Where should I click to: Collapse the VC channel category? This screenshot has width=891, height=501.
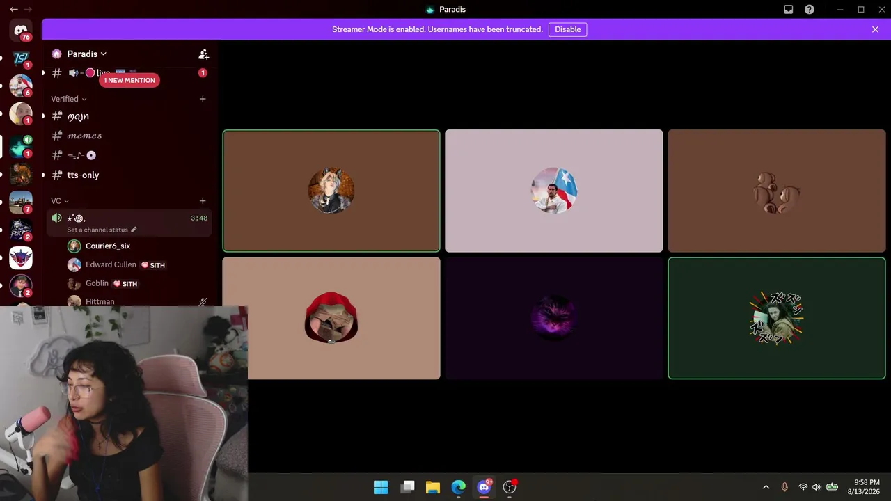(60, 201)
